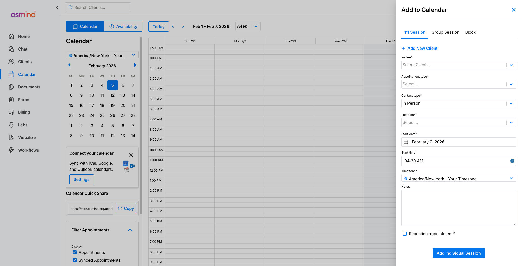Open the Clients sidebar icon
The width and height of the screenshot is (522, 266).
(11, 62)
